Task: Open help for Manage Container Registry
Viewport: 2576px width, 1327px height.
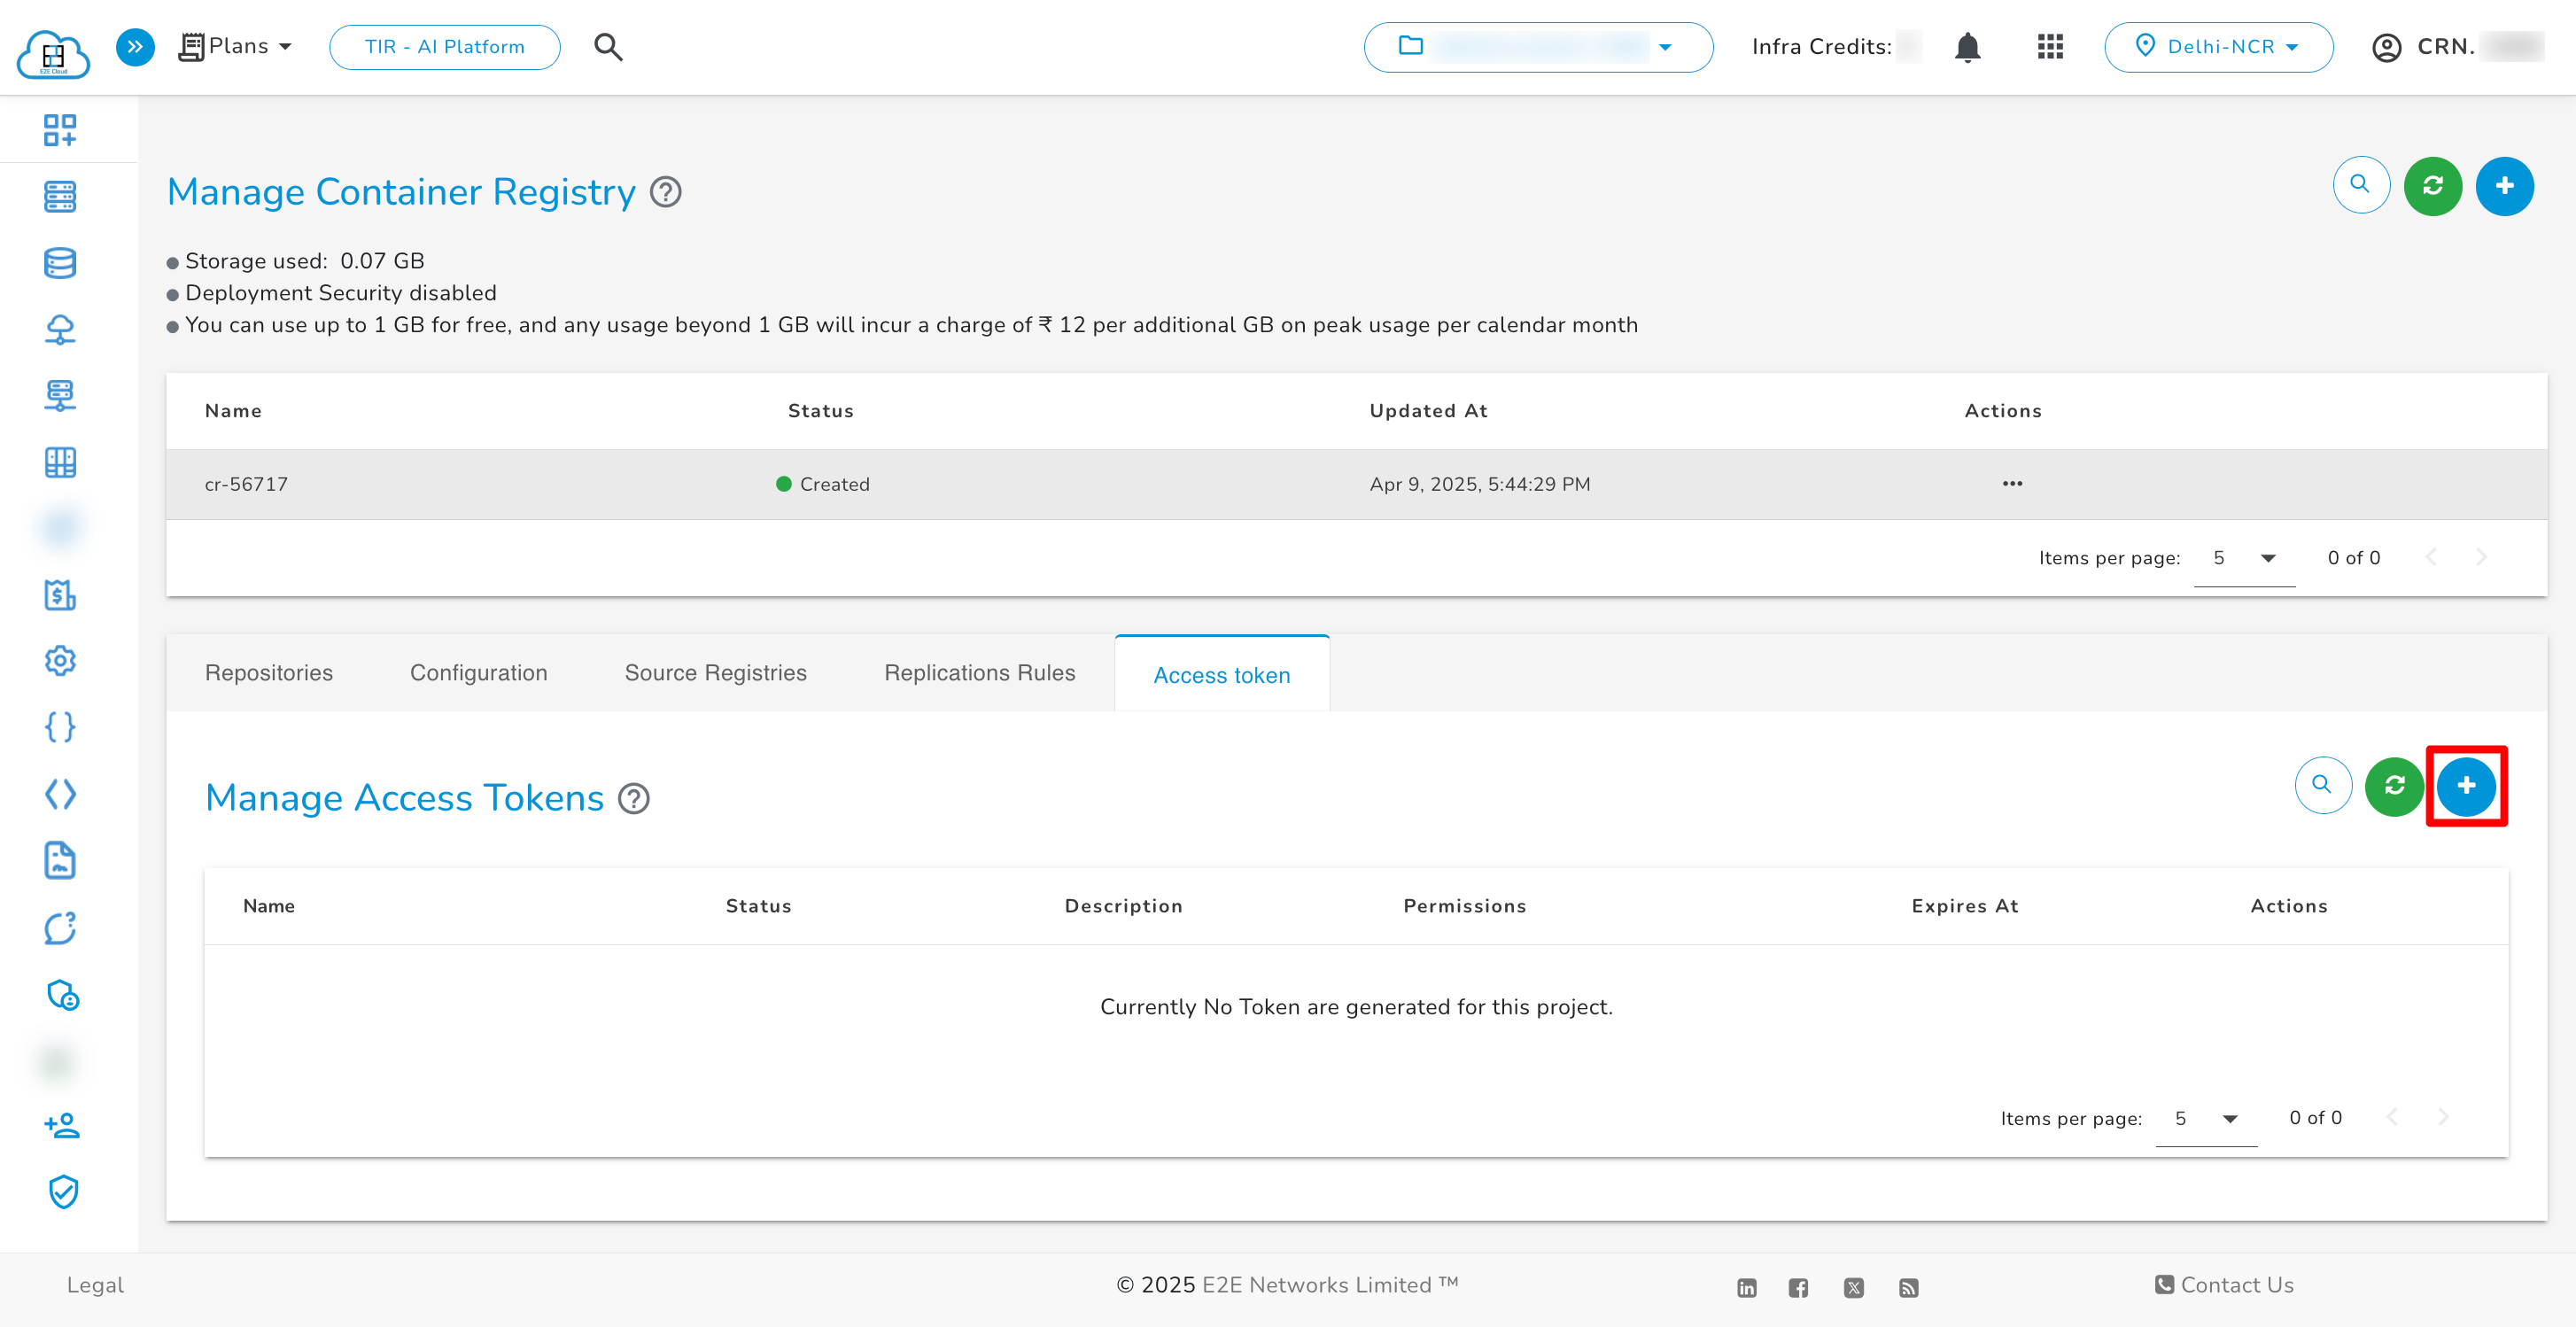Action: pos(665,192)
